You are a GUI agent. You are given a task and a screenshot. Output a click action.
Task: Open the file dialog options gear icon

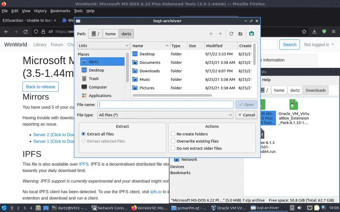252,34
